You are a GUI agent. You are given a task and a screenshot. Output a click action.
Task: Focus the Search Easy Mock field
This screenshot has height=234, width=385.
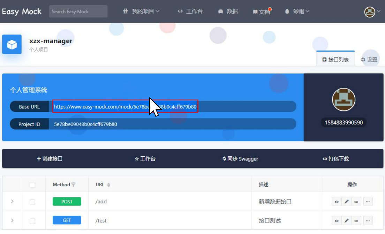(78, 11)
